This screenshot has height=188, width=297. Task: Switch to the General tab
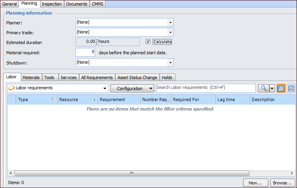point(9,4)
